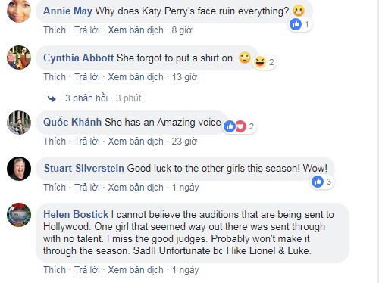379x283 pixels.
Task: Open the Annie May name link
Action: (x=67, y=11)
